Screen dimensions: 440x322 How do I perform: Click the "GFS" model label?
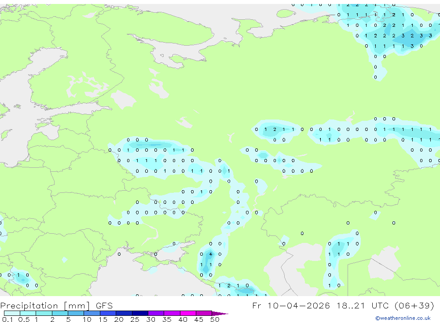(x=104, y=306)
